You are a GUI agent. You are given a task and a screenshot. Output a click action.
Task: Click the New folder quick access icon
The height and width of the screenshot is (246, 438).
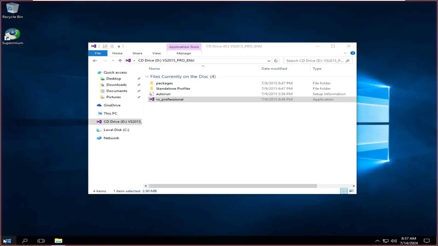tap(112, 46)
